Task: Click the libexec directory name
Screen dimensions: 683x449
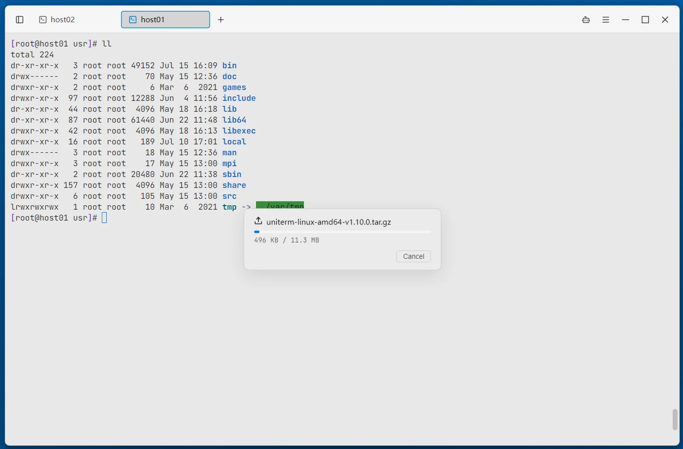Action: click(239, 131)
